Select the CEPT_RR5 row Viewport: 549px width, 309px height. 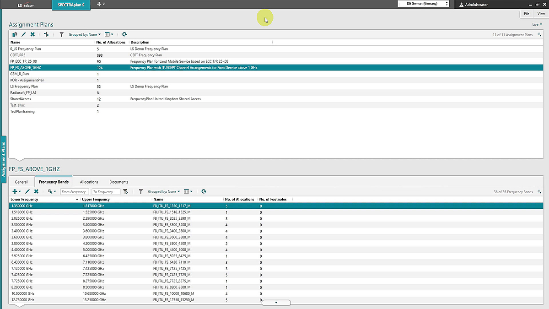(276, 55)
